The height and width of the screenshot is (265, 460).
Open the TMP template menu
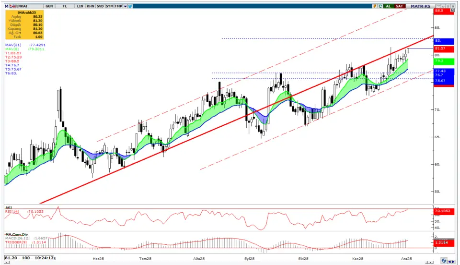[118, 6]
